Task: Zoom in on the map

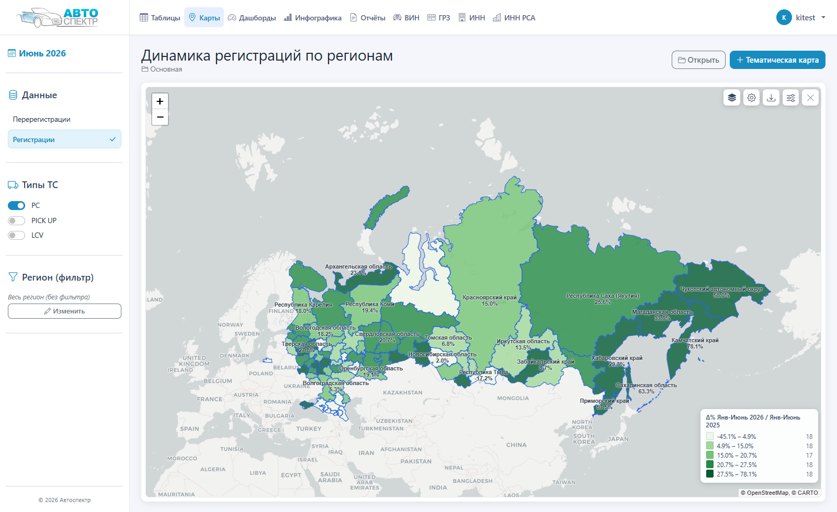Action: [x=160, y=101]
